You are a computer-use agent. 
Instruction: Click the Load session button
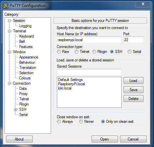point(133,81)
